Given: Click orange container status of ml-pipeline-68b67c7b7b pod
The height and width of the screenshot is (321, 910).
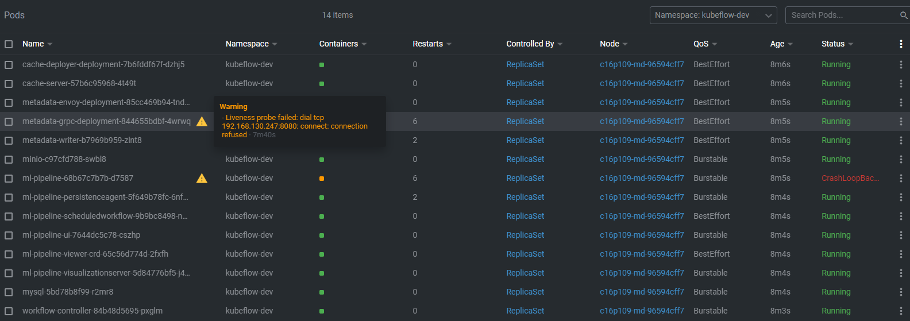Looking at the screenshot, I should click(x=322, y=179).
